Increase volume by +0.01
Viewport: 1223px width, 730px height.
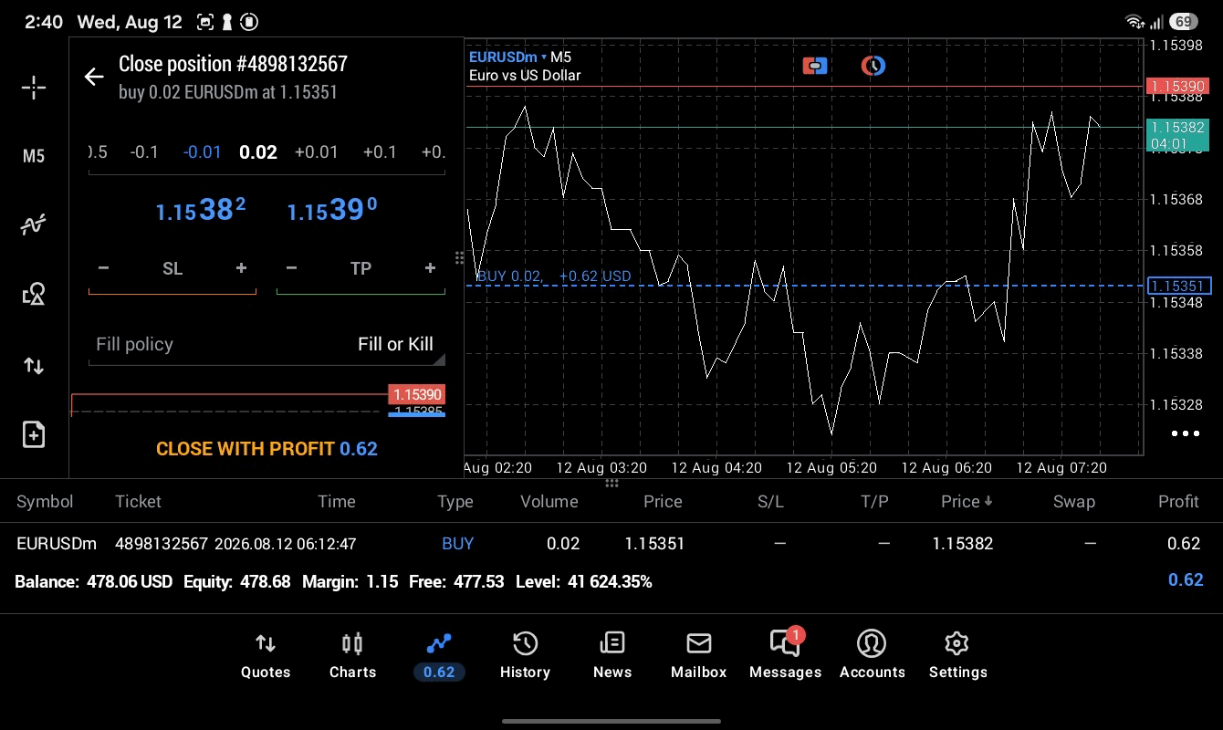pyautogui.click(x=317, y=152)
